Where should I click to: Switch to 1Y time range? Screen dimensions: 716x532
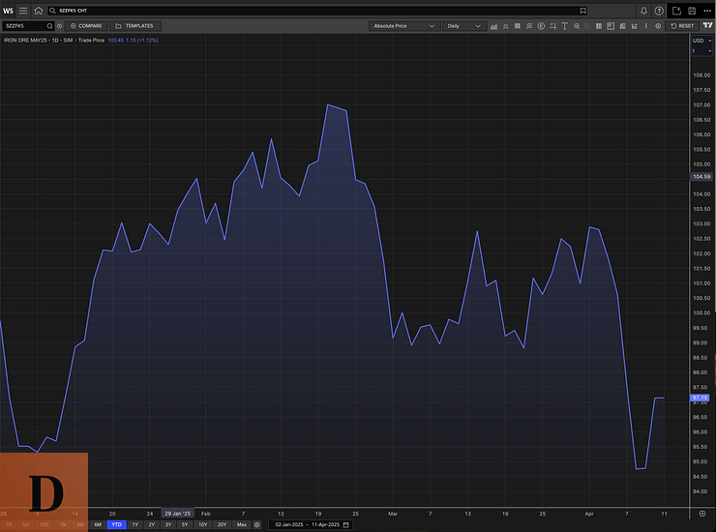click(x=135, y=524)
